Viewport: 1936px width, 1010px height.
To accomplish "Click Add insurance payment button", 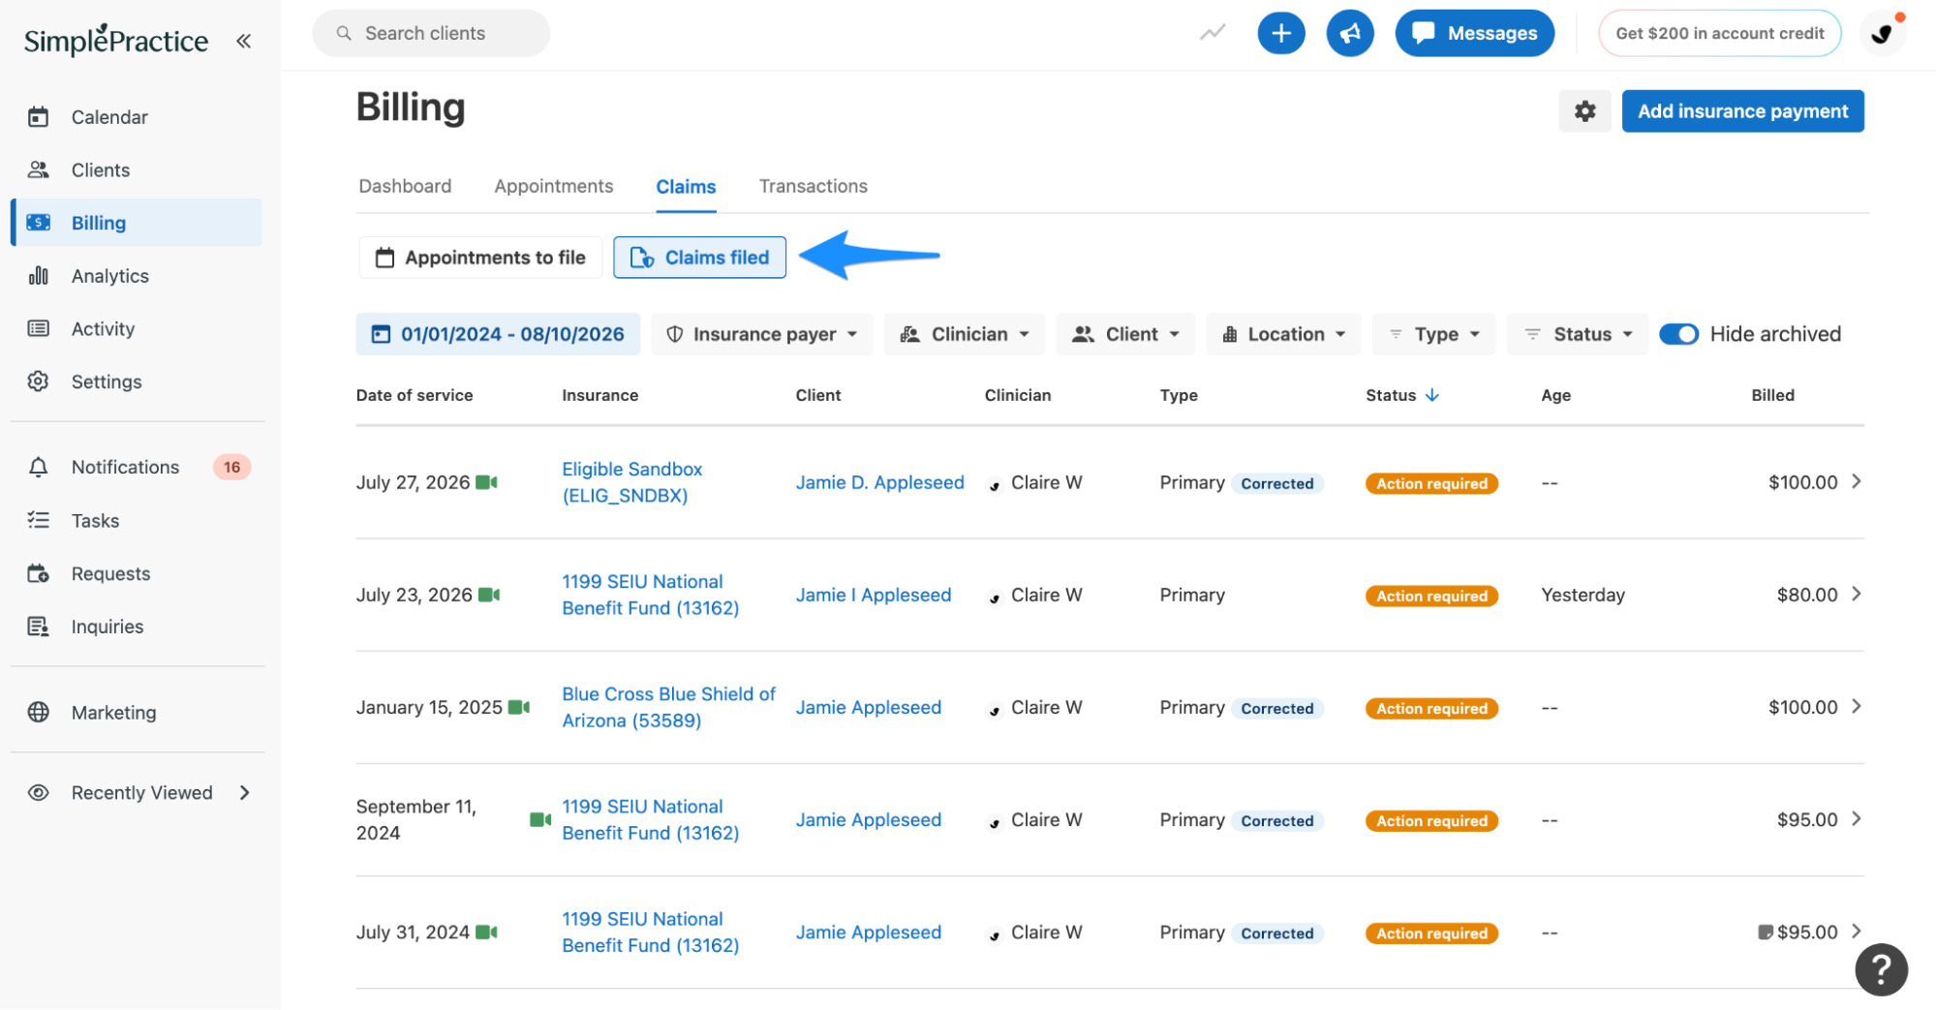I will [1742, 111].
